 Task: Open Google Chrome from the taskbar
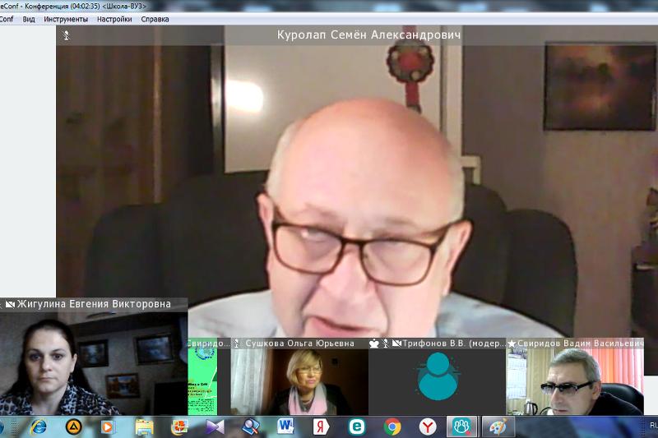pos(392,426)
